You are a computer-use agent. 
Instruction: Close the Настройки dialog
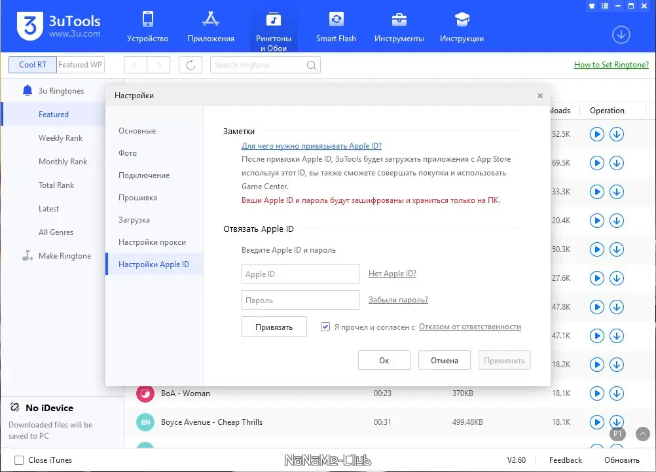coord(540,96)
